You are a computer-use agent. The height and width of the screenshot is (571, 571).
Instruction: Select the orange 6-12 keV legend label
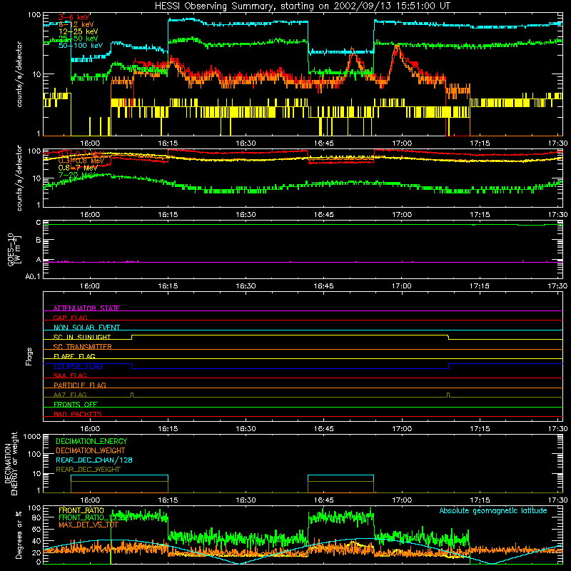pos(76,24)
